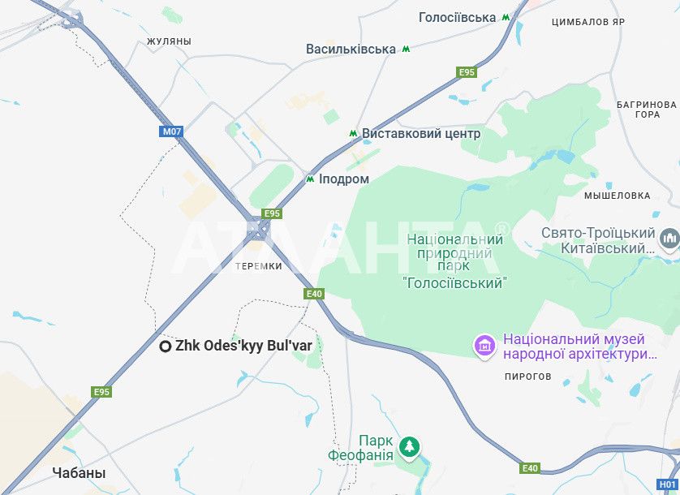Select the Виставковий центр metro icon
680x495 pixels.
(x=354, y=133)
